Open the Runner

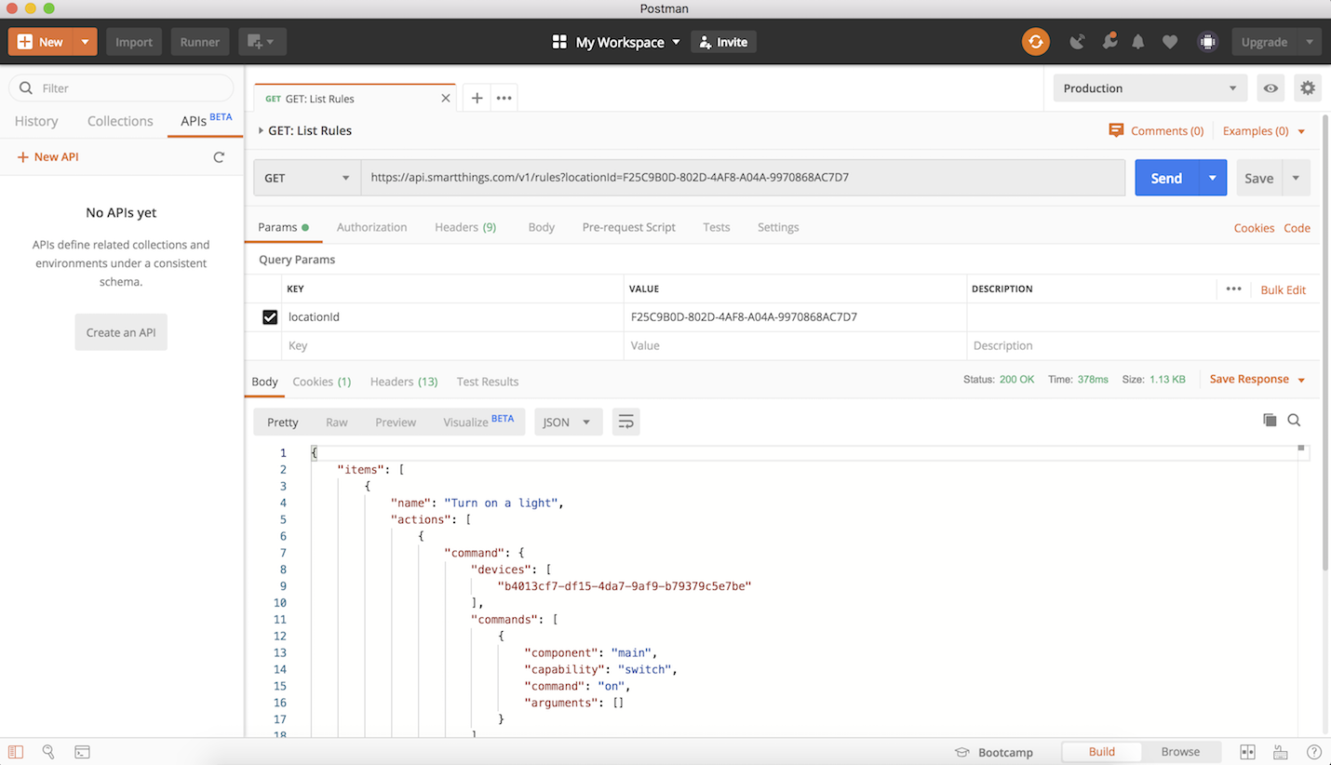(199, 42)
